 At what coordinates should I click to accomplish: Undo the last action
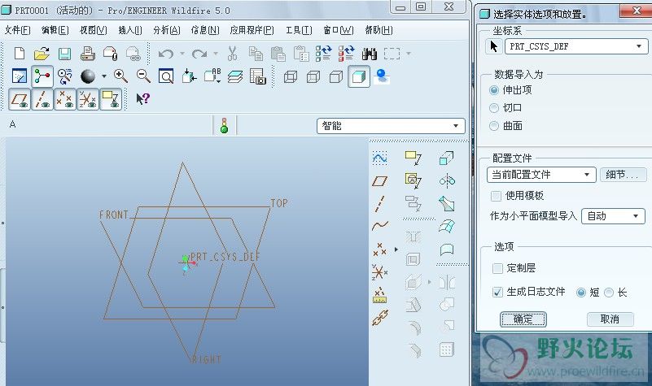166,54
